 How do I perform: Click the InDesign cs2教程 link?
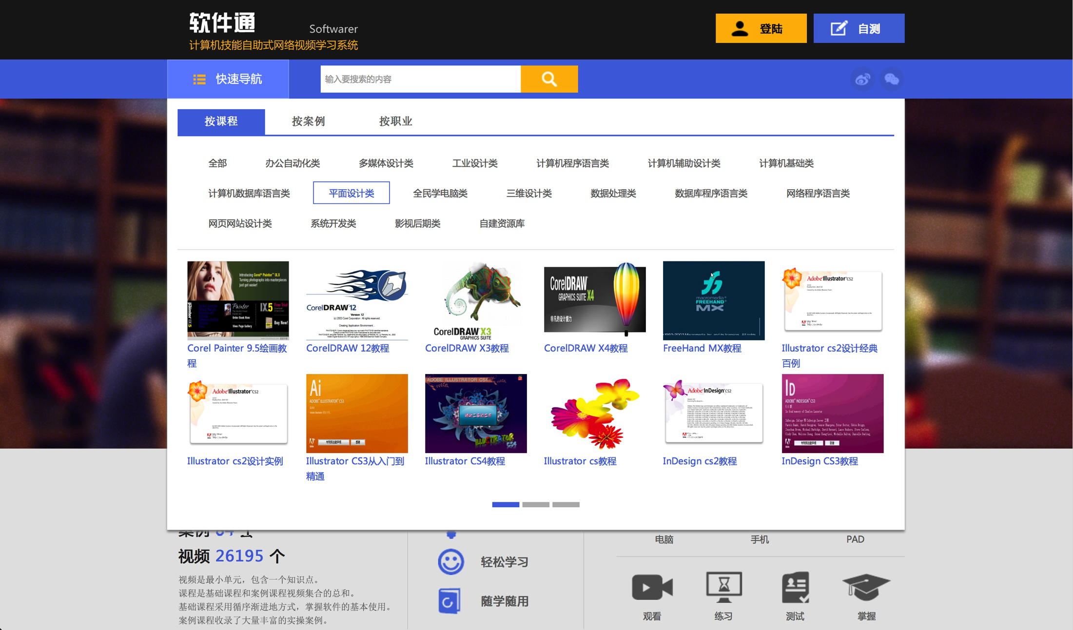click(700, 461)
